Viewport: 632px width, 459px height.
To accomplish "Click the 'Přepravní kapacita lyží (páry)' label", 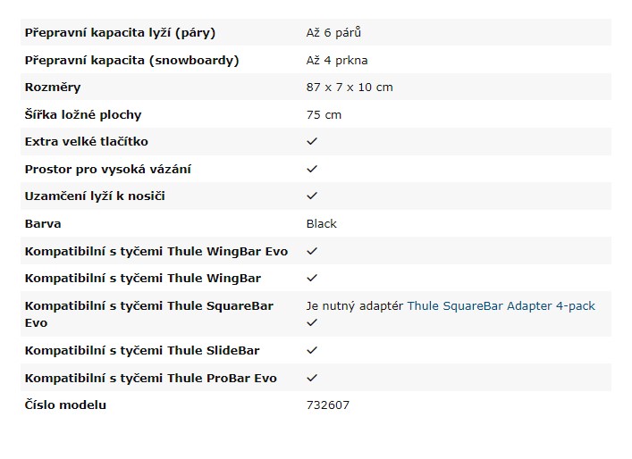I will click(x=120, y=33).
